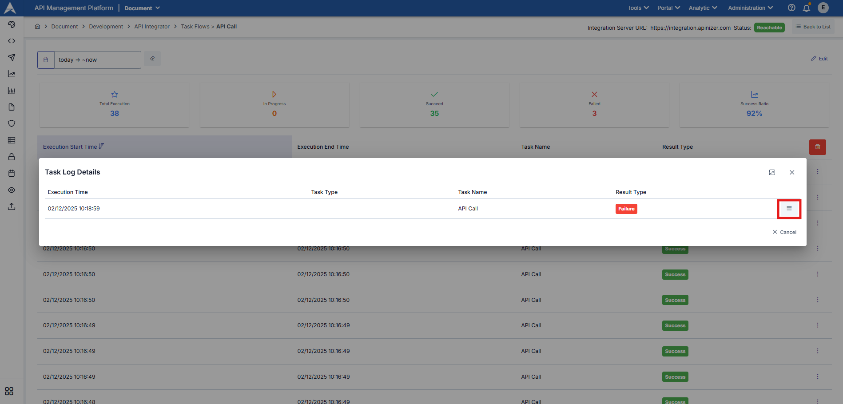
Task: Open the help question mark icon
Action: 791,8
